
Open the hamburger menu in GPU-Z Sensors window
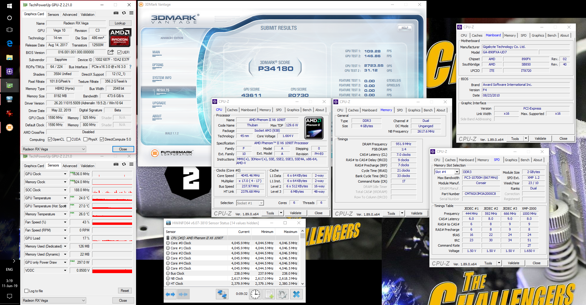click(x=131, y=164)
